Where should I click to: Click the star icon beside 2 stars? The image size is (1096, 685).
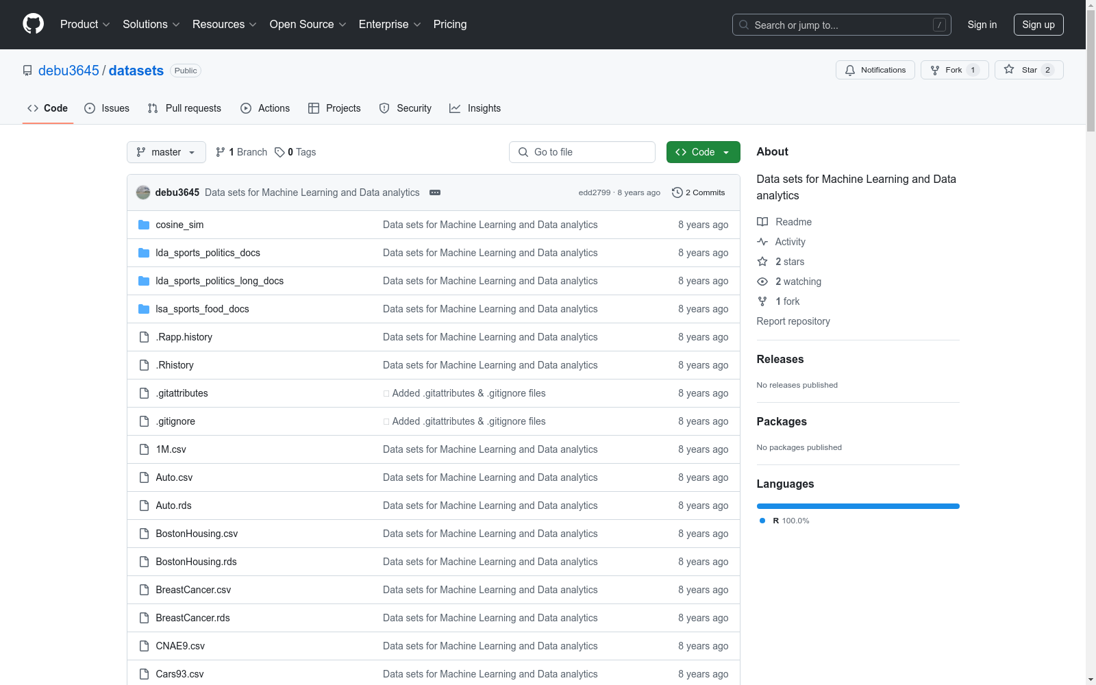(x=762, y=262)
